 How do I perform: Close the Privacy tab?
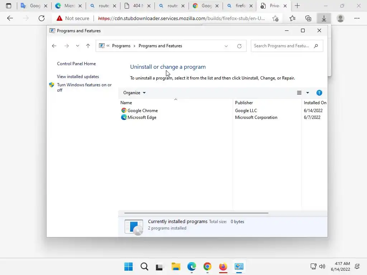tap(285, 6)
